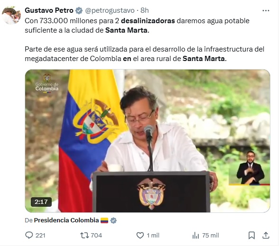
Task: Click the 2:17 video duration badge
Action: point(41,202)
